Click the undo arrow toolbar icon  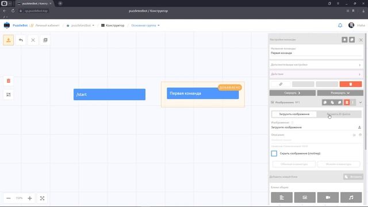pos(21,40)
